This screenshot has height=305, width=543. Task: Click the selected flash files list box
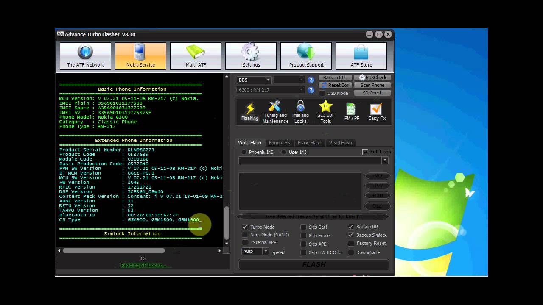(299, 191)
